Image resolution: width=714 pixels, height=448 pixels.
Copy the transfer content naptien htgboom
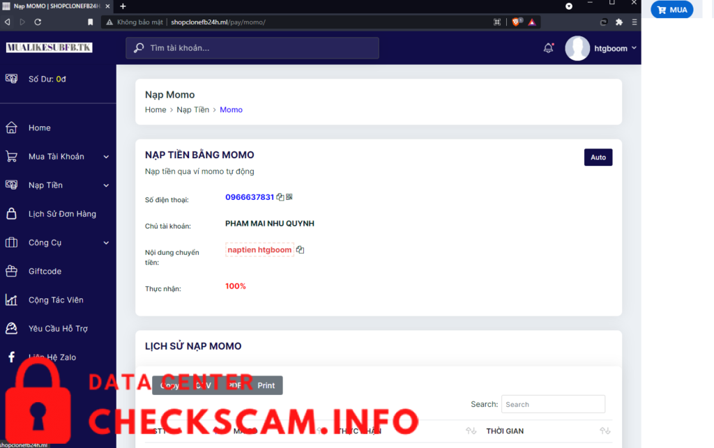point(300,249)
